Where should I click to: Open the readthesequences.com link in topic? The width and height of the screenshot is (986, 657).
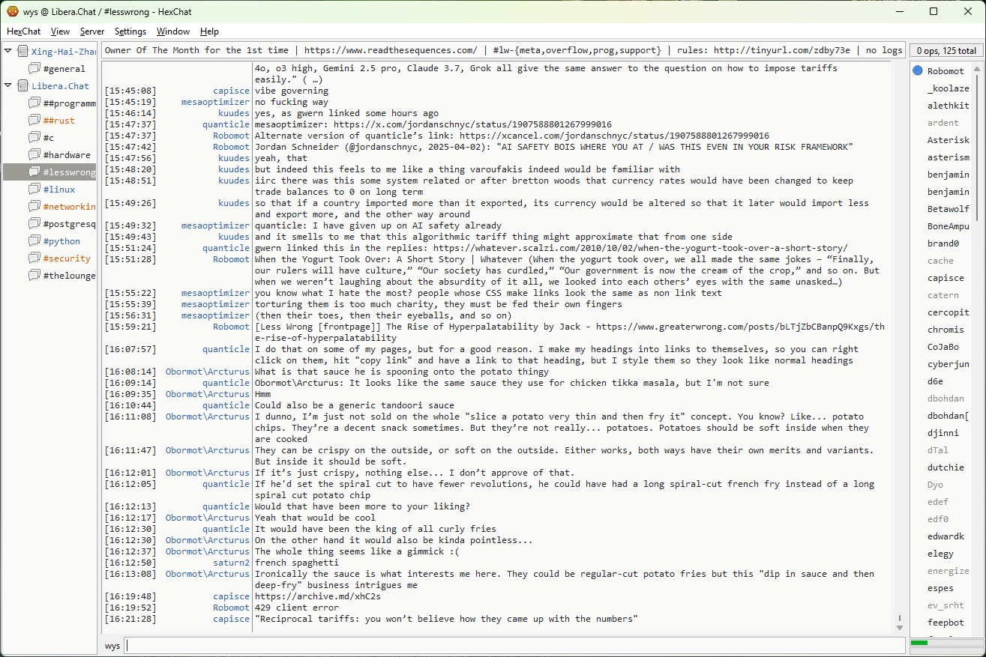(390, 50)
